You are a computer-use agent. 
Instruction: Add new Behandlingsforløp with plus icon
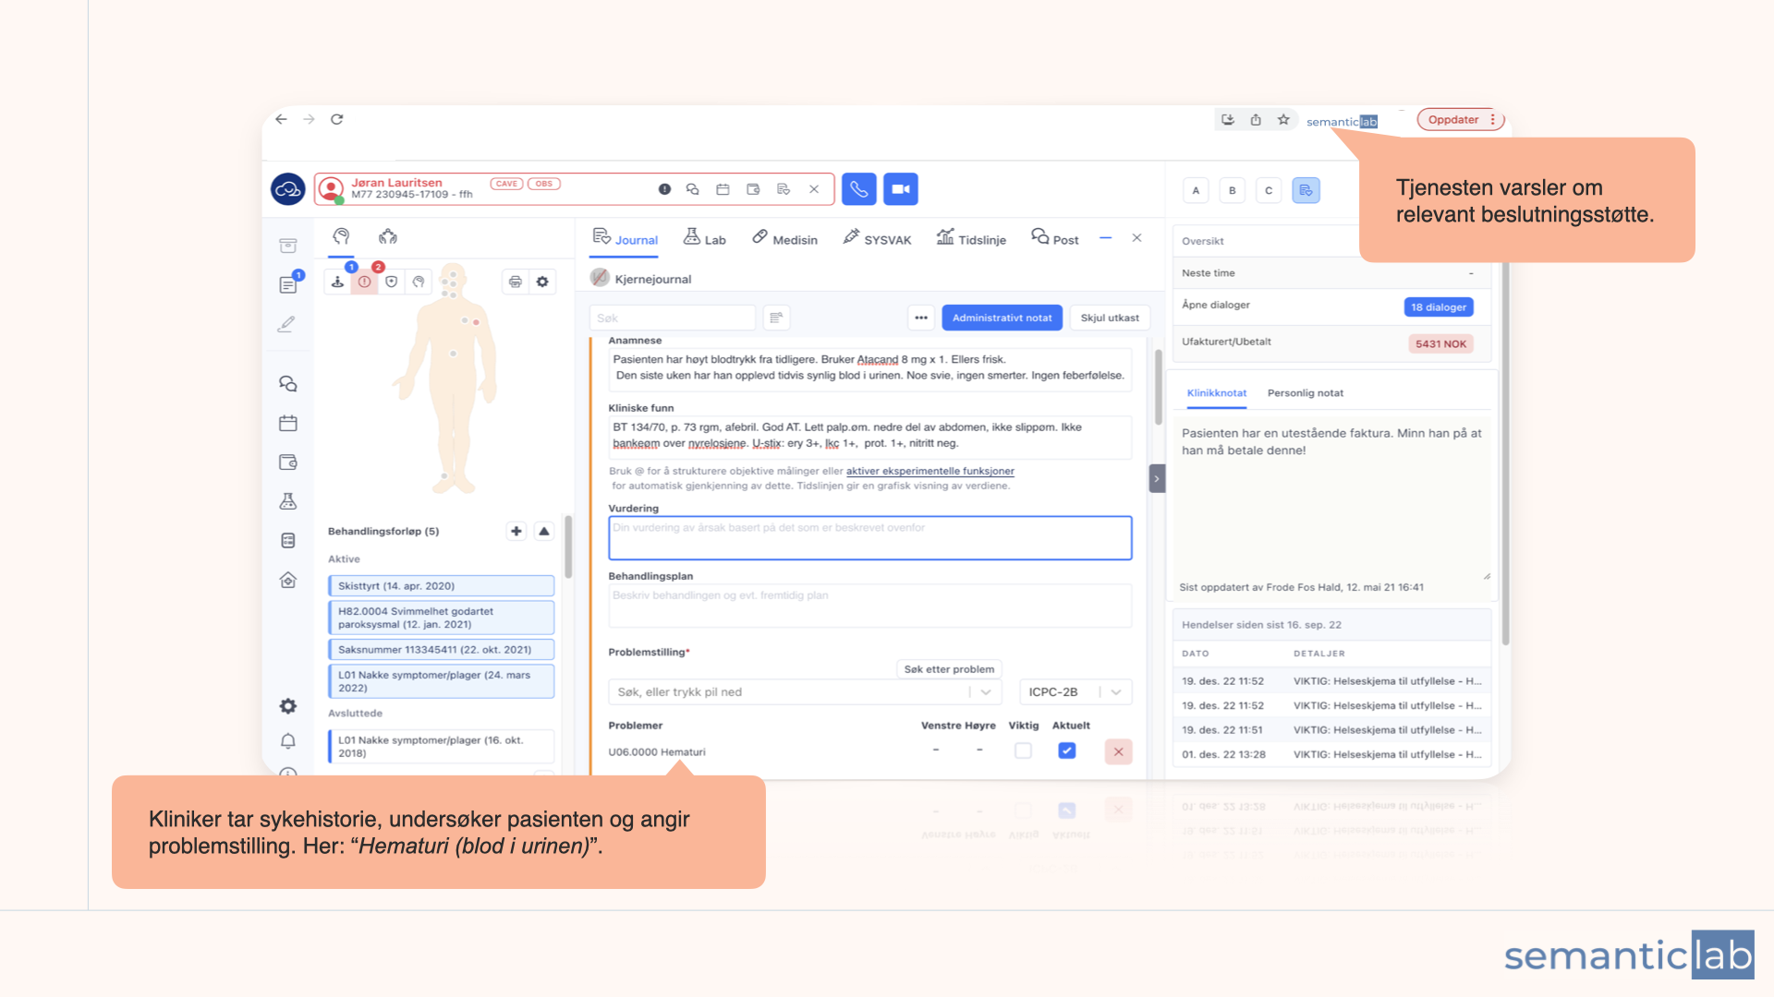[516, 531]
